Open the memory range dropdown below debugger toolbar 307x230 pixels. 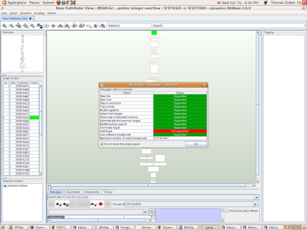(x=145, y=211)
